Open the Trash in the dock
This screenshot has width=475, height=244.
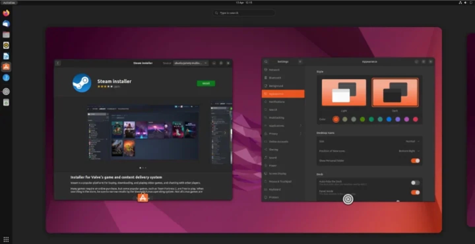coord(6,103)
